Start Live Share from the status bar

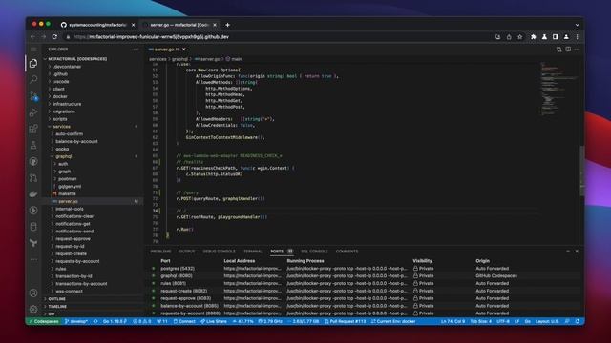point(214,321)
